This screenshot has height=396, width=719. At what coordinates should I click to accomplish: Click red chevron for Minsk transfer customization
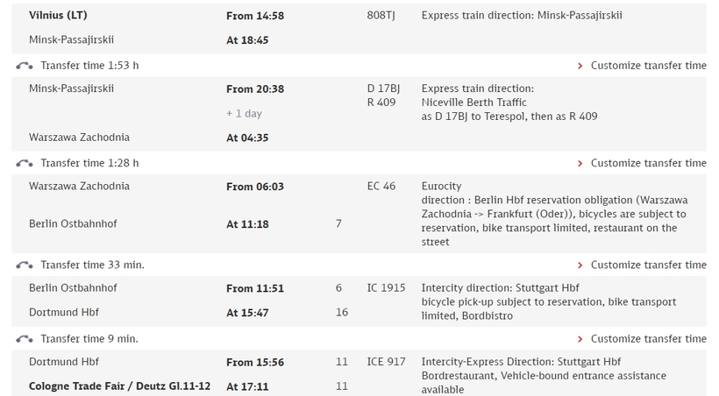point(580,66)
